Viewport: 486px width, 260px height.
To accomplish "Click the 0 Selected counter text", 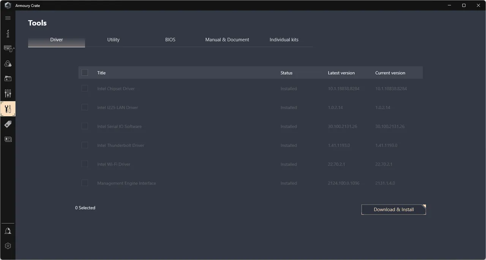I will pos(85,208).
